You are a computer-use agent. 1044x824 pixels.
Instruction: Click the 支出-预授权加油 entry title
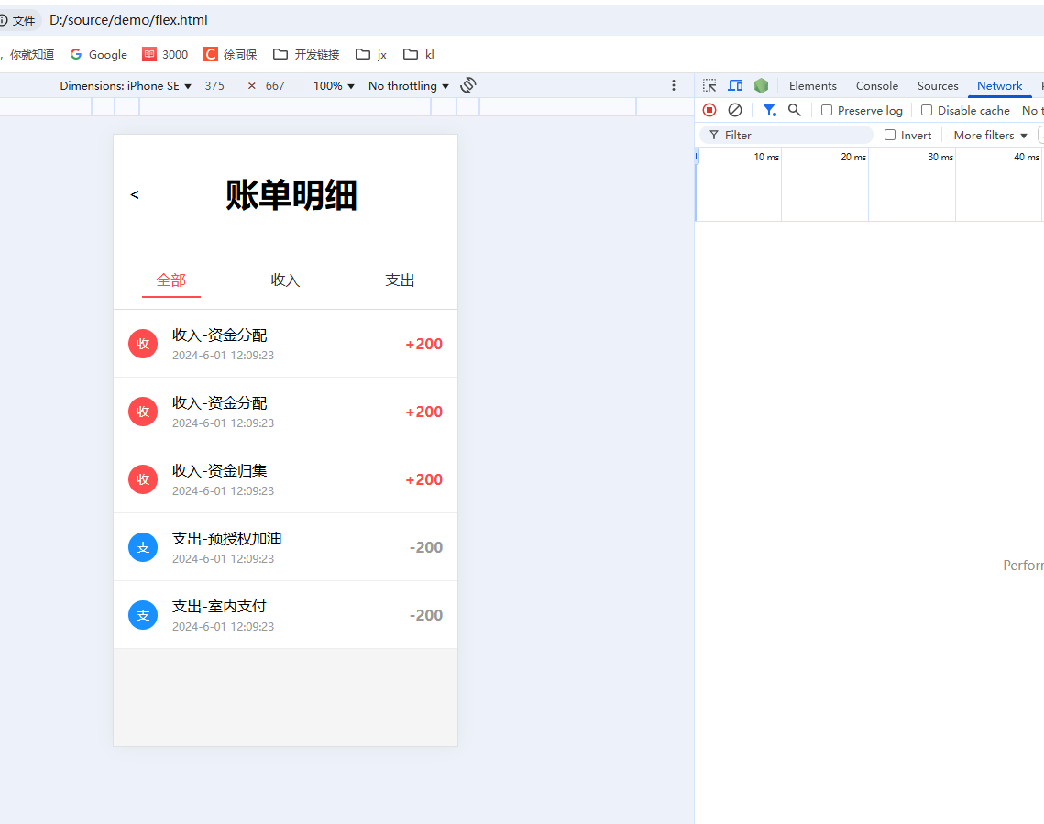pyautogui.click(x=227, y=538)
